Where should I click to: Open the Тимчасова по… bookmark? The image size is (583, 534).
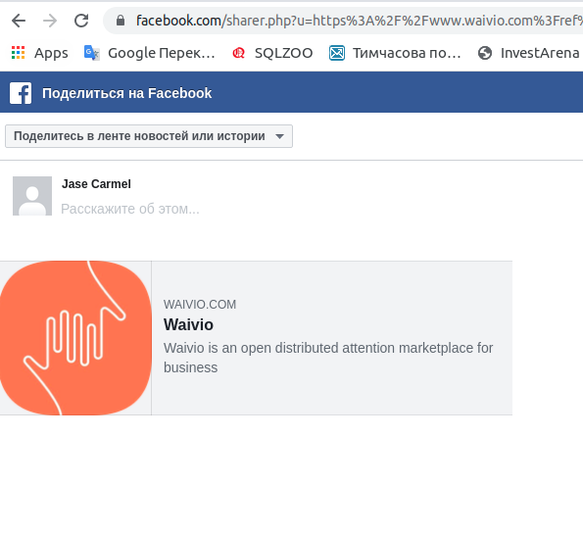pos(407,53)
